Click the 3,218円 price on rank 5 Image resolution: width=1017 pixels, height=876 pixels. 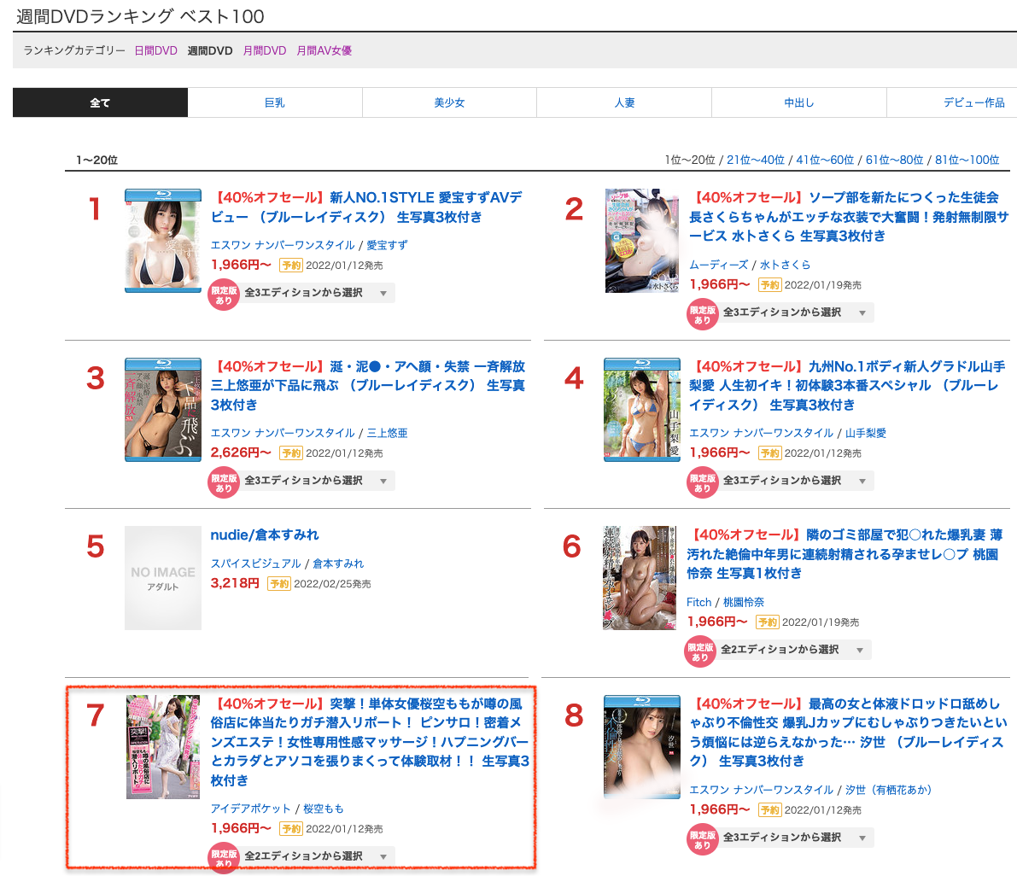235,583
